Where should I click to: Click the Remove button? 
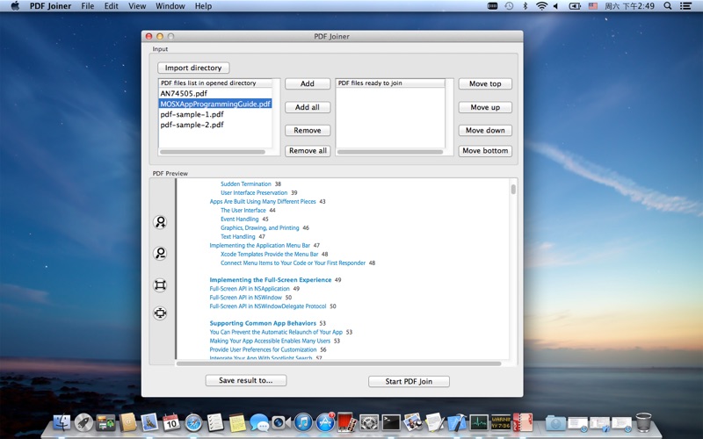(307, 130)
